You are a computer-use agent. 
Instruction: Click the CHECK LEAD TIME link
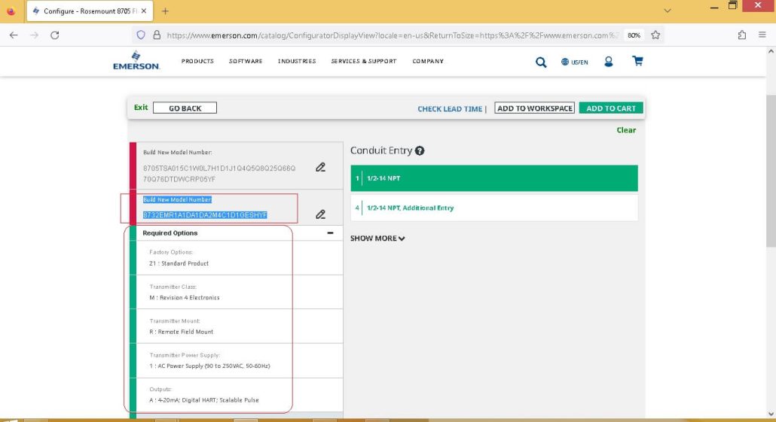tap(450, 109)
